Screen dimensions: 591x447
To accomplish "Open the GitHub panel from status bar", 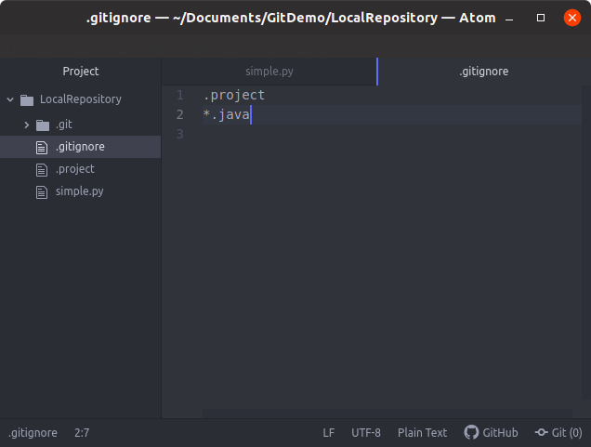I will coord(492,432).
